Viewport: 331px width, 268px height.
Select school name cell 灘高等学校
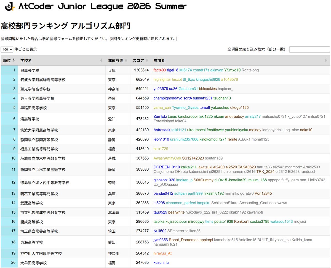click(x=62, y=70)
